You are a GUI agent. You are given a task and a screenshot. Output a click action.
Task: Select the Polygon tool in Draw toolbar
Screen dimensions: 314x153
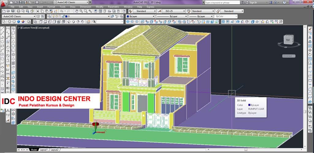[x=2, y=42]
